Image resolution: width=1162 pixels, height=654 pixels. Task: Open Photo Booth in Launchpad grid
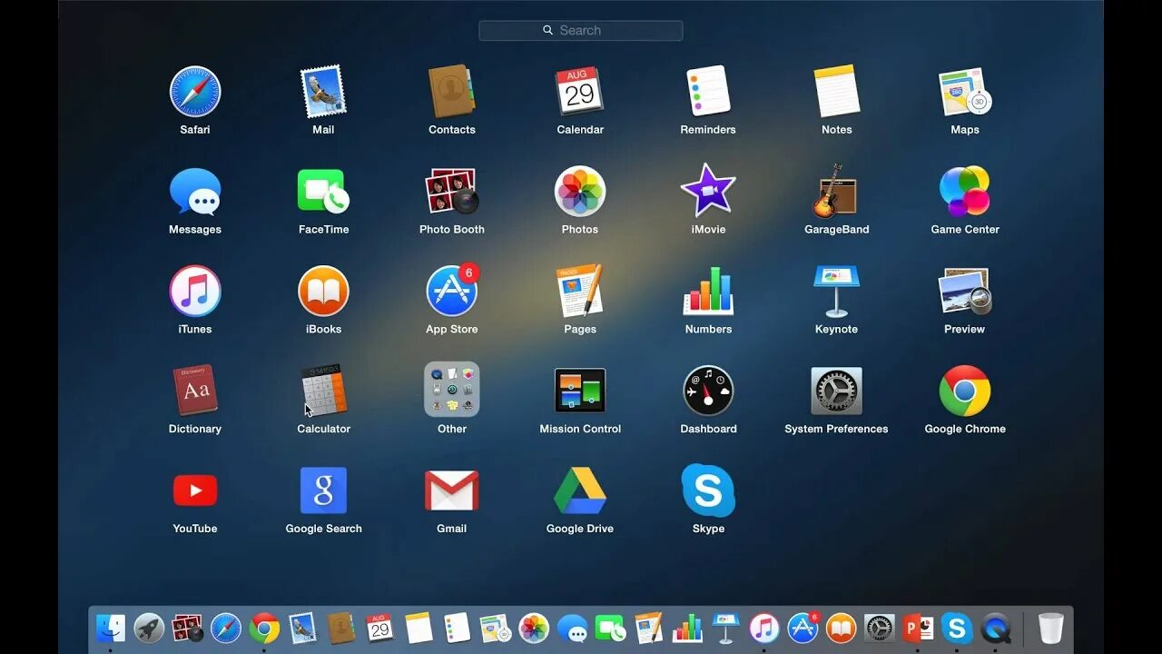451,192
